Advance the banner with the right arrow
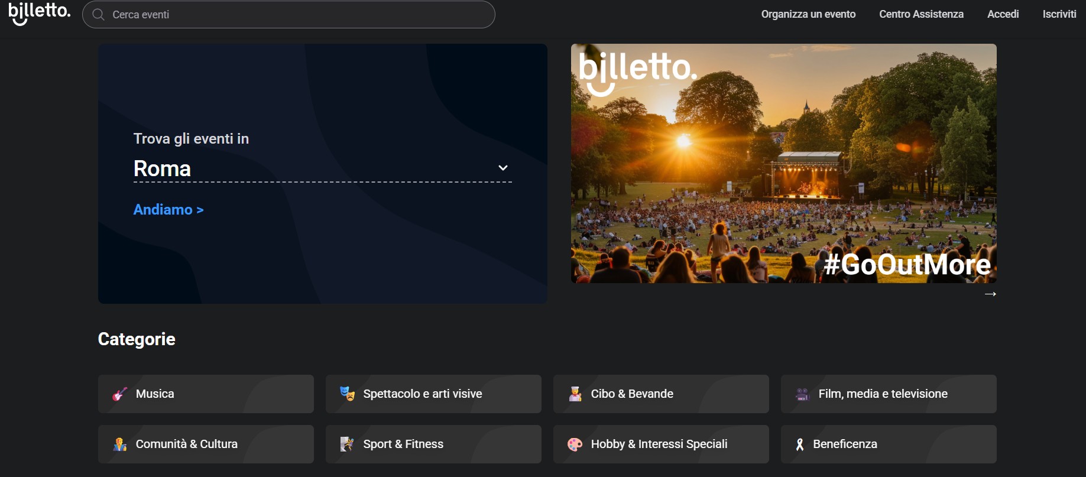The width and height of the screenshot is (1086, 477). coord(990,294)
